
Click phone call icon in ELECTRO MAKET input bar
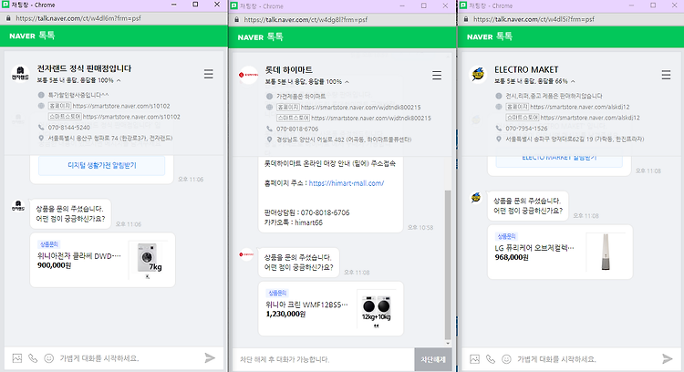tap(491, 359)
